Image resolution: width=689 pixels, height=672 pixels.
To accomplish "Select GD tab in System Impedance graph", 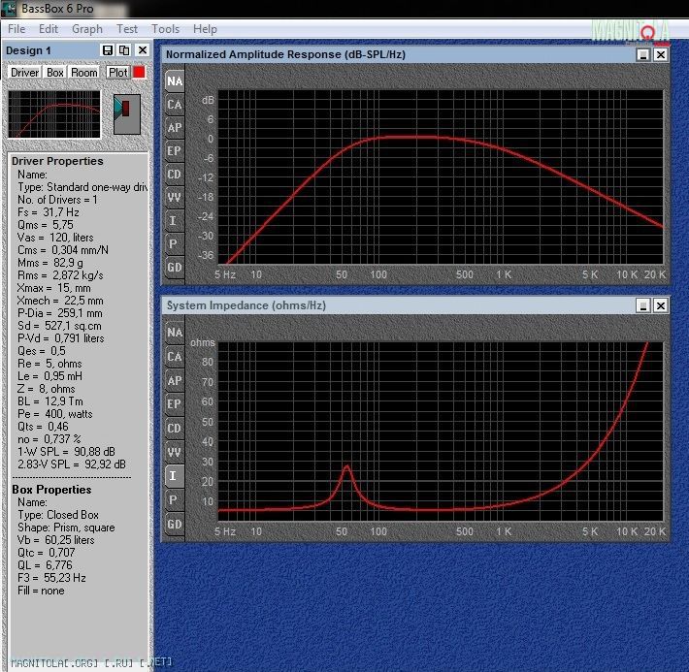I will 175,524.
